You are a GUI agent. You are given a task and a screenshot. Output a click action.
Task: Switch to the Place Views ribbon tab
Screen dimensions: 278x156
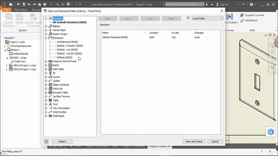20,10
